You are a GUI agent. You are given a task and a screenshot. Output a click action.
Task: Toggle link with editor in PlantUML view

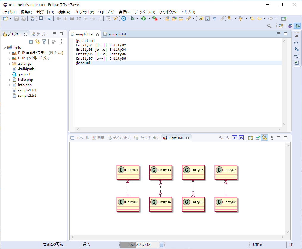pyautogui.click(x=264, y=138)
